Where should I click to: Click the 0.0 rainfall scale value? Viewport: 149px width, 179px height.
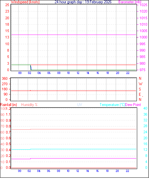tap(8, 167)
